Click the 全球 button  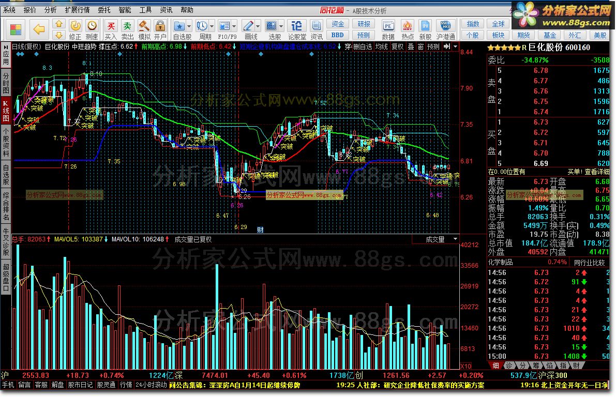[498, 24]
